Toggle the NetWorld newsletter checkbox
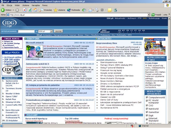Viewport: 171px width, 128px height. (x=147, y=109)
